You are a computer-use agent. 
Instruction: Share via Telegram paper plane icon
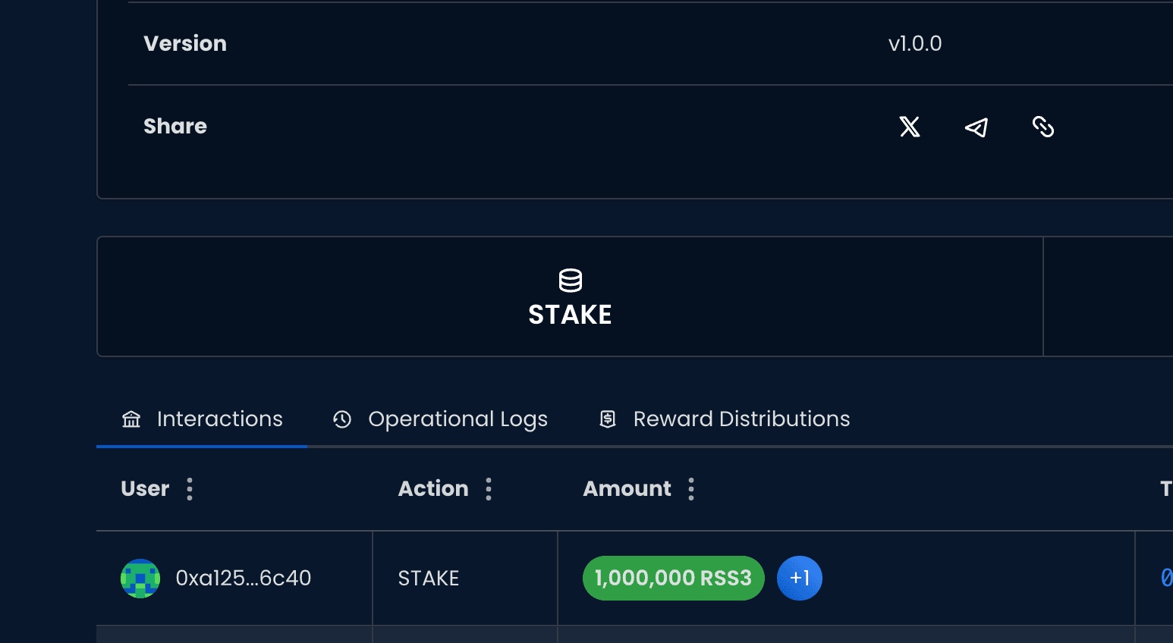point(976,127)
